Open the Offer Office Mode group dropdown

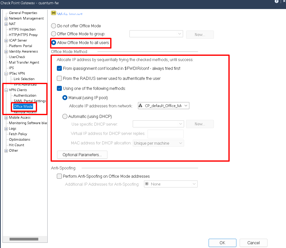click(179, 34)
